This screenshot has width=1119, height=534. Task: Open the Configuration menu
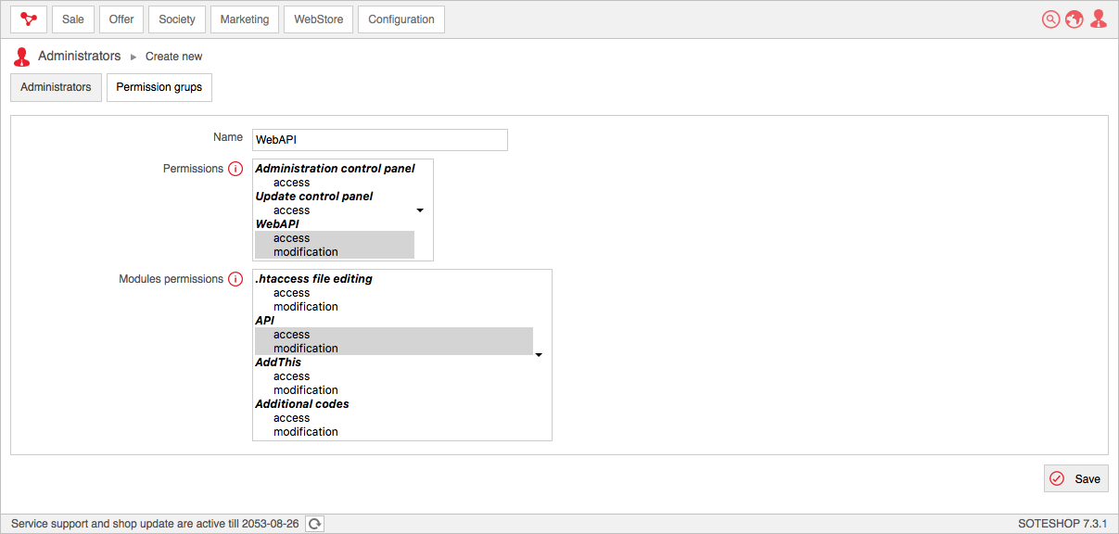[x=401, y=19]
